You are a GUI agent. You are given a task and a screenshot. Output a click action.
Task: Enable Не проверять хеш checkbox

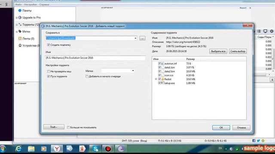click(49, 71)
